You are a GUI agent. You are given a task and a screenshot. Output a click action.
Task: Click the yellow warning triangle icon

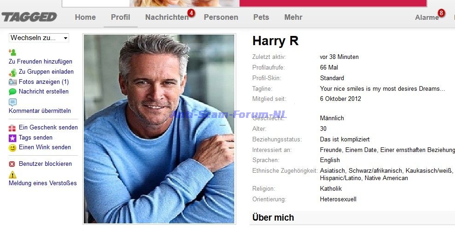coord(12,175)
